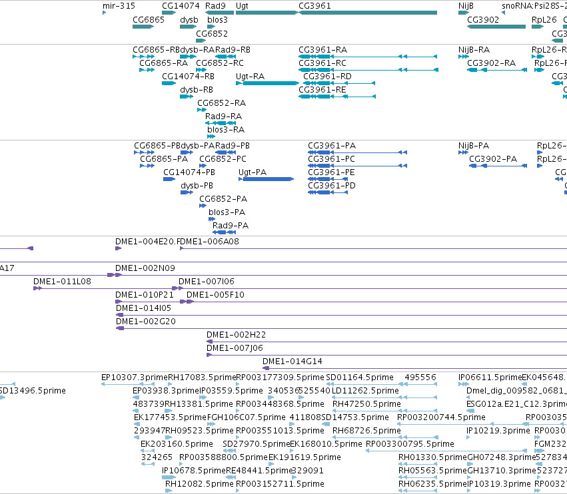Select the DME1-002H22 clone label
This screenshot has height=494, width=567.
coord(236,335)
